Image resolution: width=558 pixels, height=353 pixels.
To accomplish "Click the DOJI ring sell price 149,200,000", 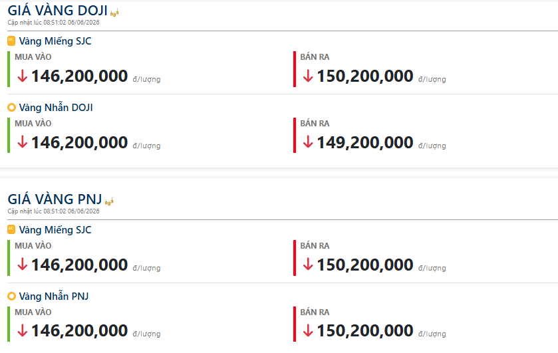I will pyautogui.click(x=364, y=142).
